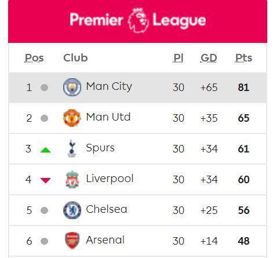Click the Arsenal cannon crest
The width and height of the screenshot is (280, 258).
(72, 241)
